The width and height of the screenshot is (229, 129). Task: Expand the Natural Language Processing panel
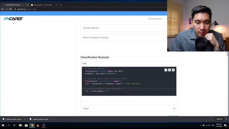click(124, 38)
